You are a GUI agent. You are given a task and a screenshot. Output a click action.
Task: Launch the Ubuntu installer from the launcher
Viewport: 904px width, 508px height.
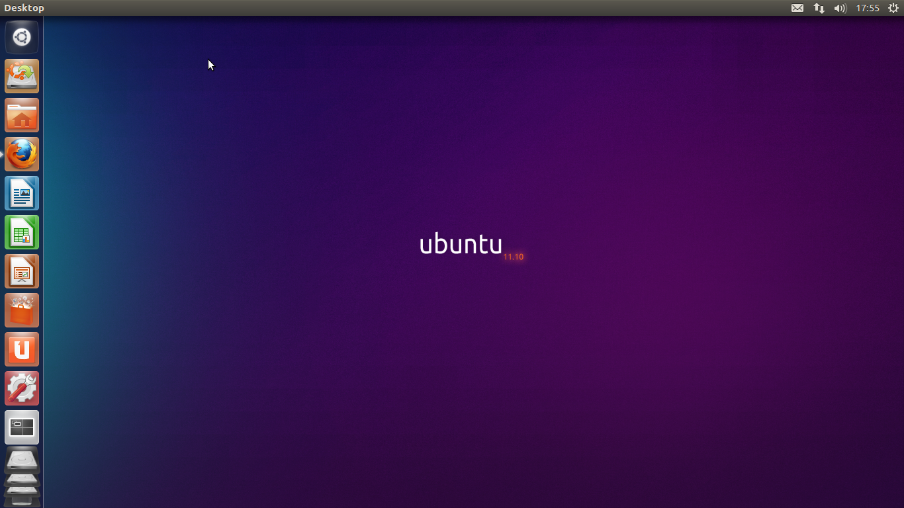[22, 76]
